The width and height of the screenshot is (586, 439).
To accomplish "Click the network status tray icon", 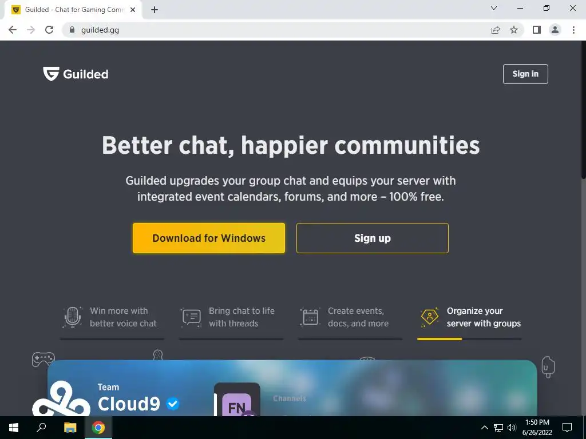I will [x=498, y=428].
